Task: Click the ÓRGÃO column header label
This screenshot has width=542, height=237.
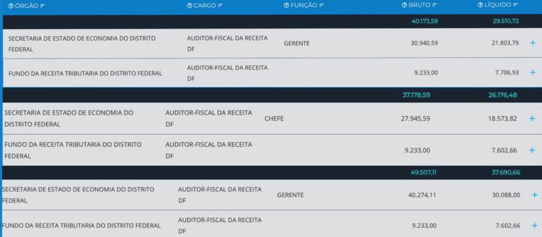Action: [26, 5]
